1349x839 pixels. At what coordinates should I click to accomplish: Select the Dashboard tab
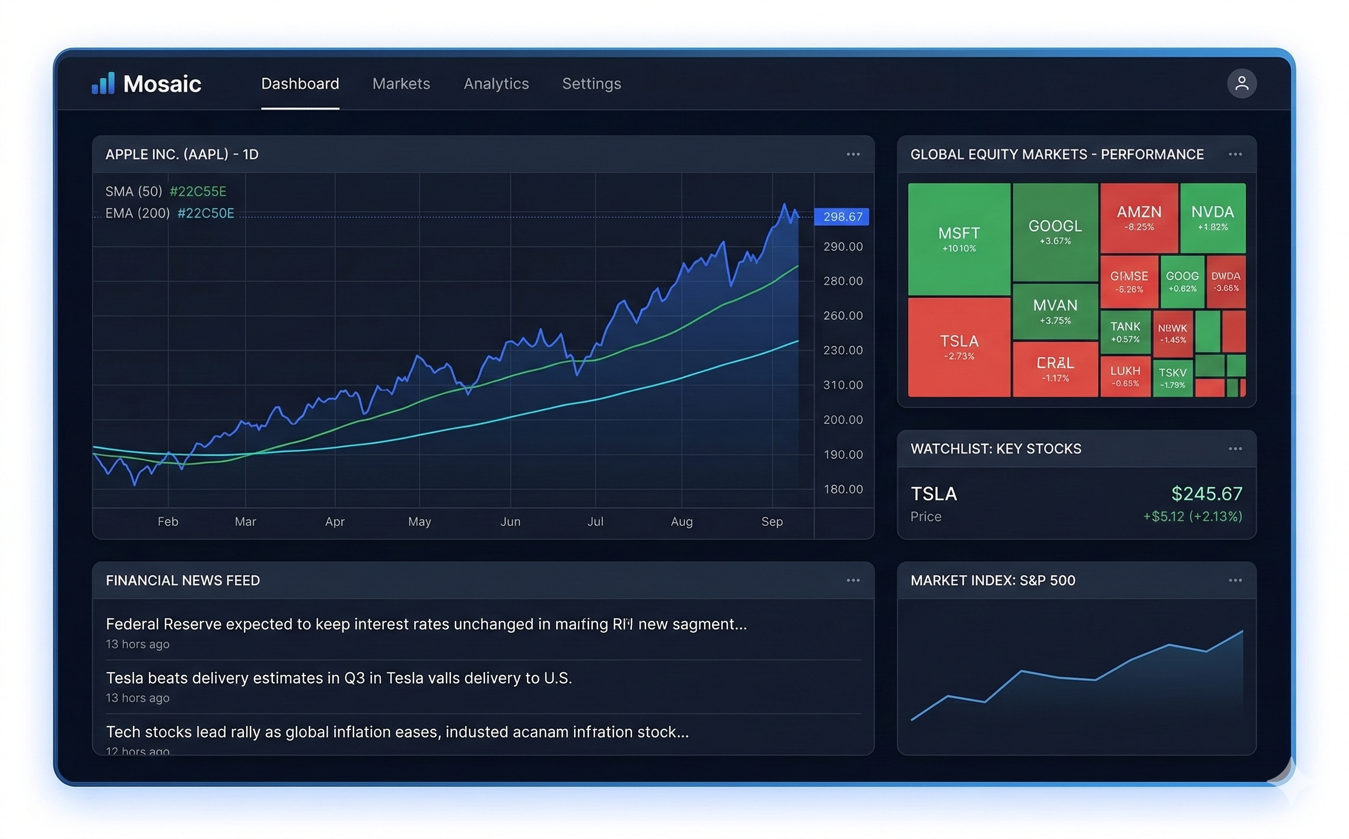tap(300, 83)
